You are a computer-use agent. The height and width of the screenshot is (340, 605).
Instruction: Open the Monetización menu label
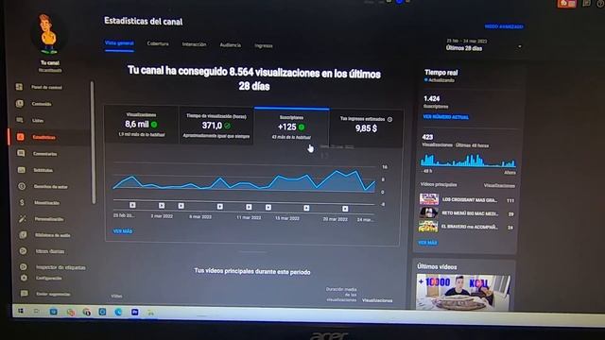click(x=47, y=203)
